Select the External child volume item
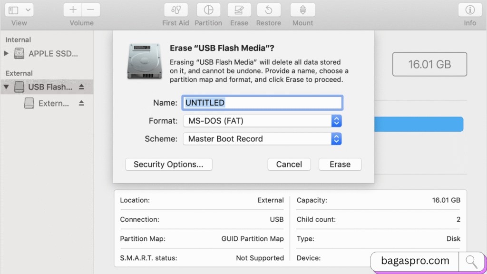 (53, 103)
